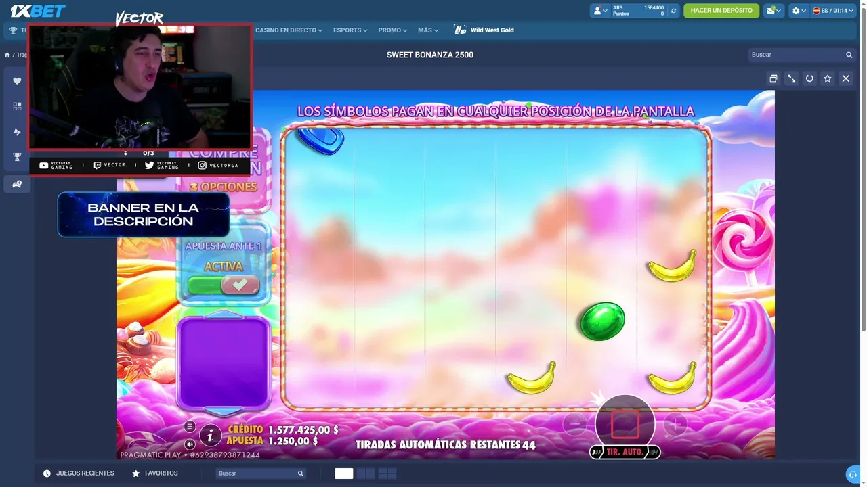Click the search magnifier in top game search
The width and height of the screenshot is (867, 487).
coord(849,55)
